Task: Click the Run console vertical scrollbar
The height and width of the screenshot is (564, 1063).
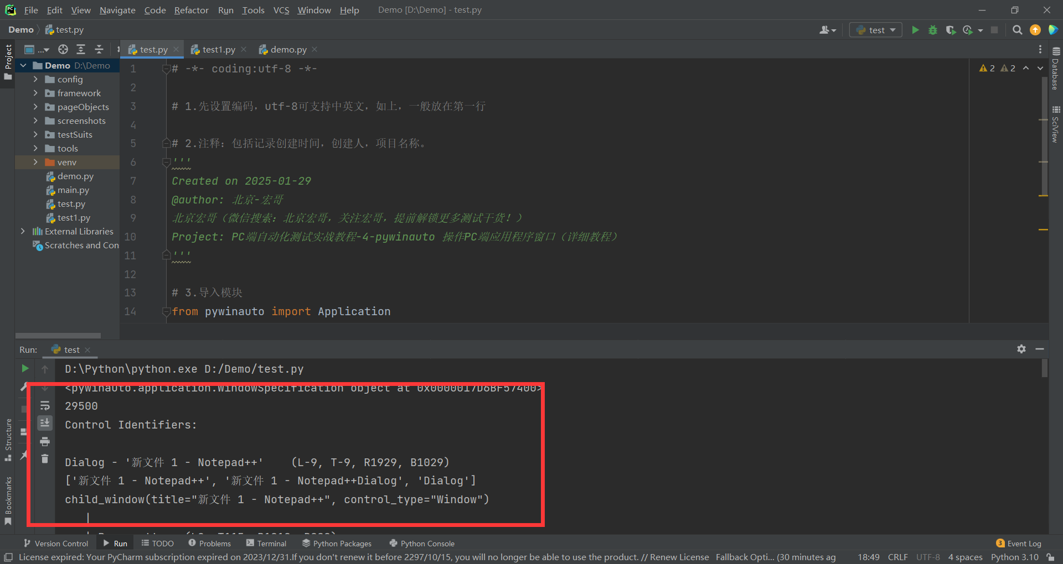Action: (1045, 368)
